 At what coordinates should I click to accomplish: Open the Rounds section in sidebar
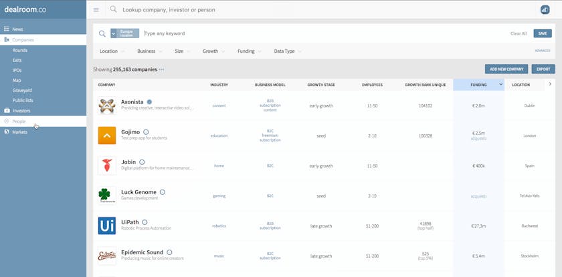pos(20,50)
